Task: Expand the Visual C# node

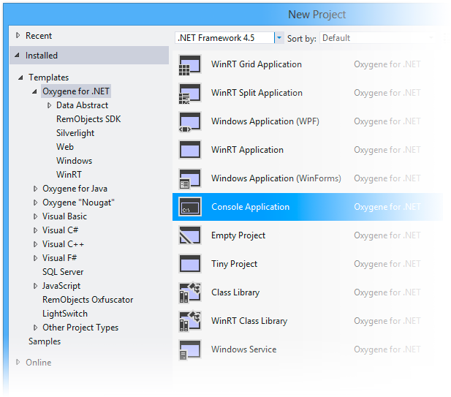Action: (35, 230)
